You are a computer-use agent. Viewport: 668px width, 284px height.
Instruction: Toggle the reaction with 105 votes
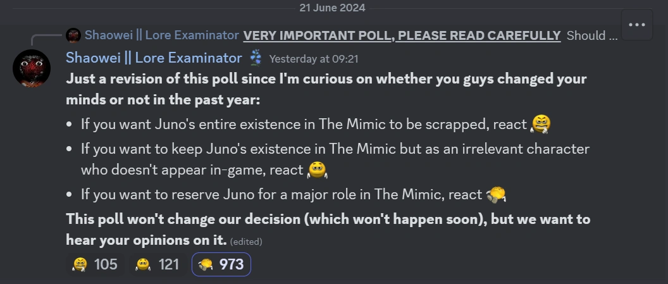click(95, 264)
